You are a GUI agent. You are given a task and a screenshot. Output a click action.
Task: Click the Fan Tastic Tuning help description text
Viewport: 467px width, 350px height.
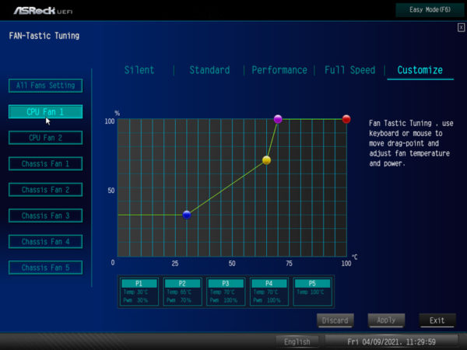pos(411,143)
